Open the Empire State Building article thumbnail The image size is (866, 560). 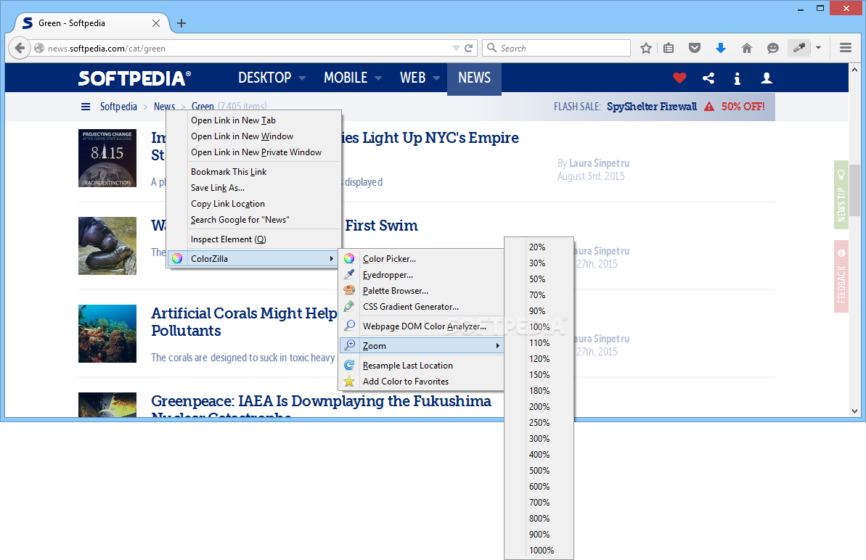click(x=107, y=158)
